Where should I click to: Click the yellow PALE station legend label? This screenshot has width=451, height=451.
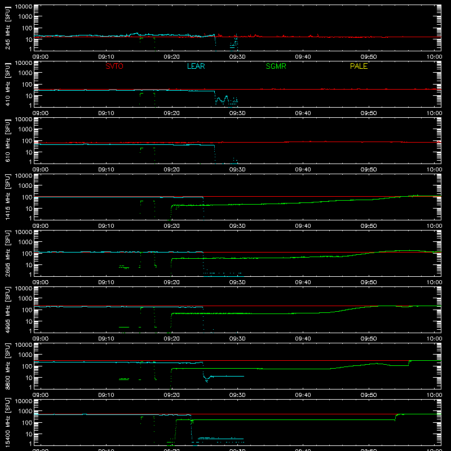359,66
